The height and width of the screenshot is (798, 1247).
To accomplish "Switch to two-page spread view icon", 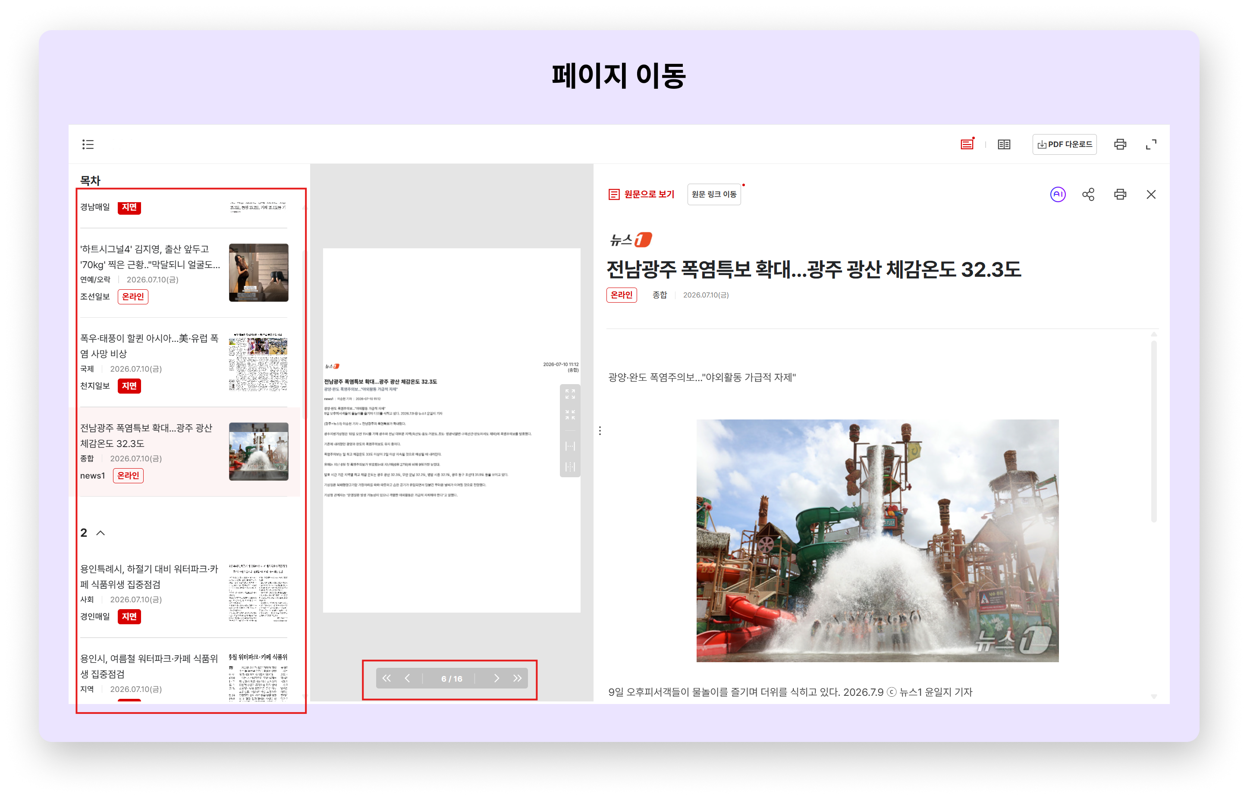I will point(1004,144).
